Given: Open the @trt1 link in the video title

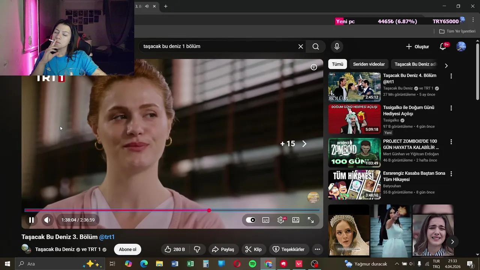Looking at the screenshot, I should click(x=107, y=237).
